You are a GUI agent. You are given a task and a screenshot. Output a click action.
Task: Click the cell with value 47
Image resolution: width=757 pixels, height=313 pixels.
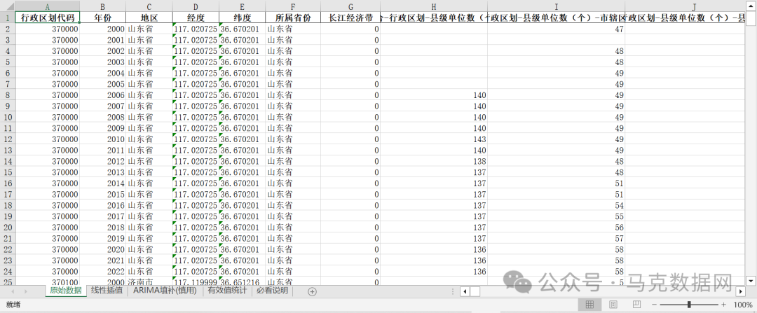coord(556,29)
